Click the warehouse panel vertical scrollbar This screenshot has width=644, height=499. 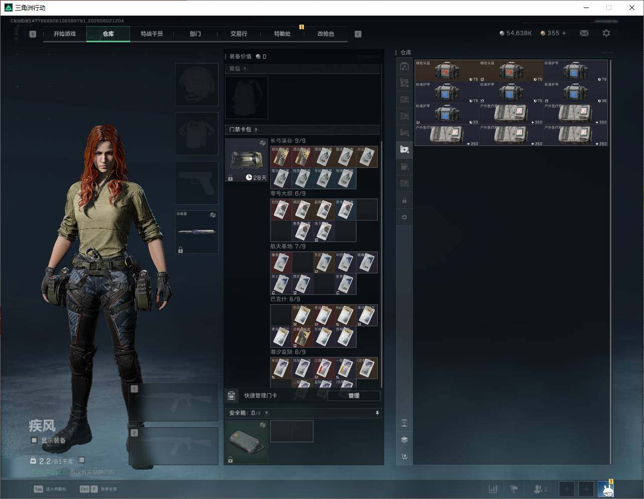pyautogui.click(x=610, y=262)
